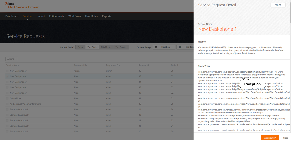Sort by the Service Name column header
292x141 pixels.
13,65
